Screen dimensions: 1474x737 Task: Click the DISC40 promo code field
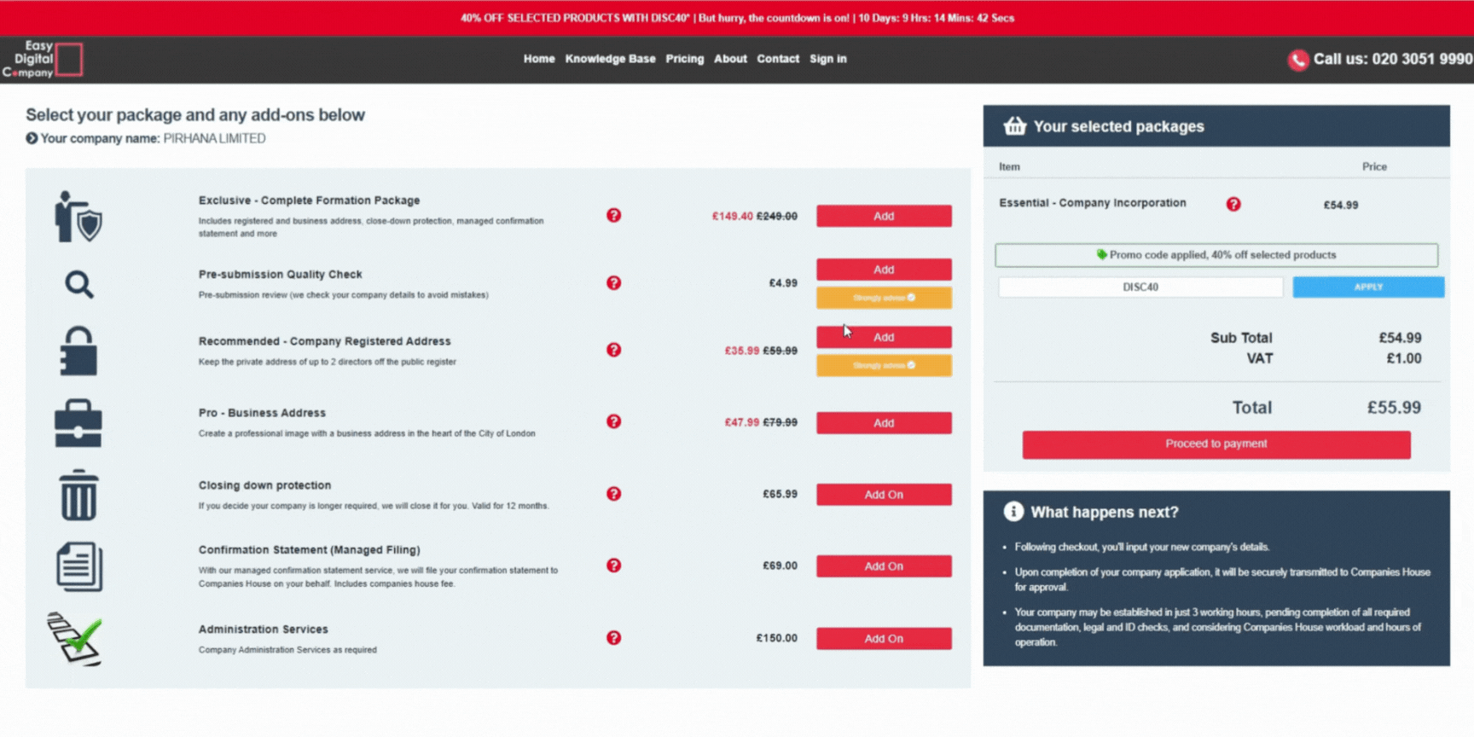point(1140,287)
